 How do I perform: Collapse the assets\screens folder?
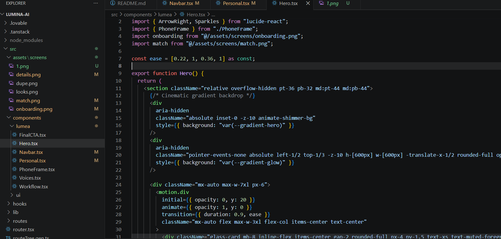[x=9, y=58]
